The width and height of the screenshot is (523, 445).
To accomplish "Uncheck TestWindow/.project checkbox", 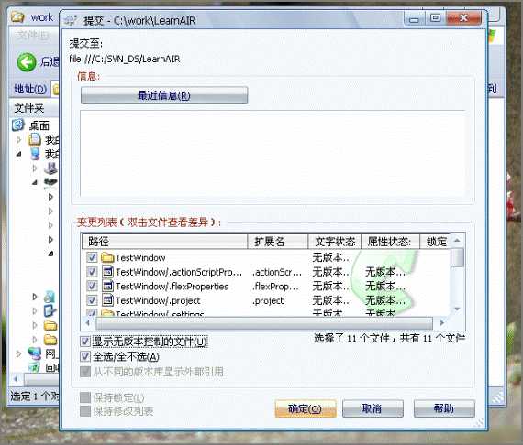I will (x=92, y=300).
